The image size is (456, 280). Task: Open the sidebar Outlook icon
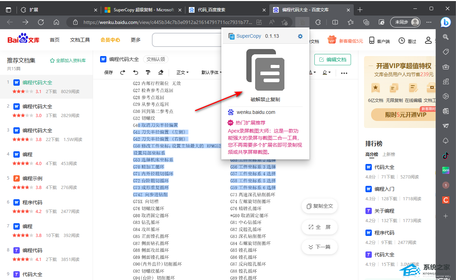pos(446,111)
